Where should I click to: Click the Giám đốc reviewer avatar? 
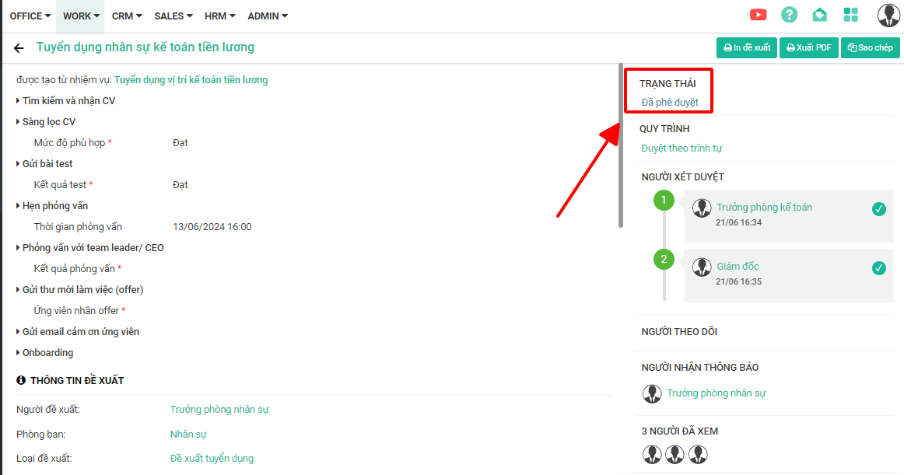pos(702,267)
